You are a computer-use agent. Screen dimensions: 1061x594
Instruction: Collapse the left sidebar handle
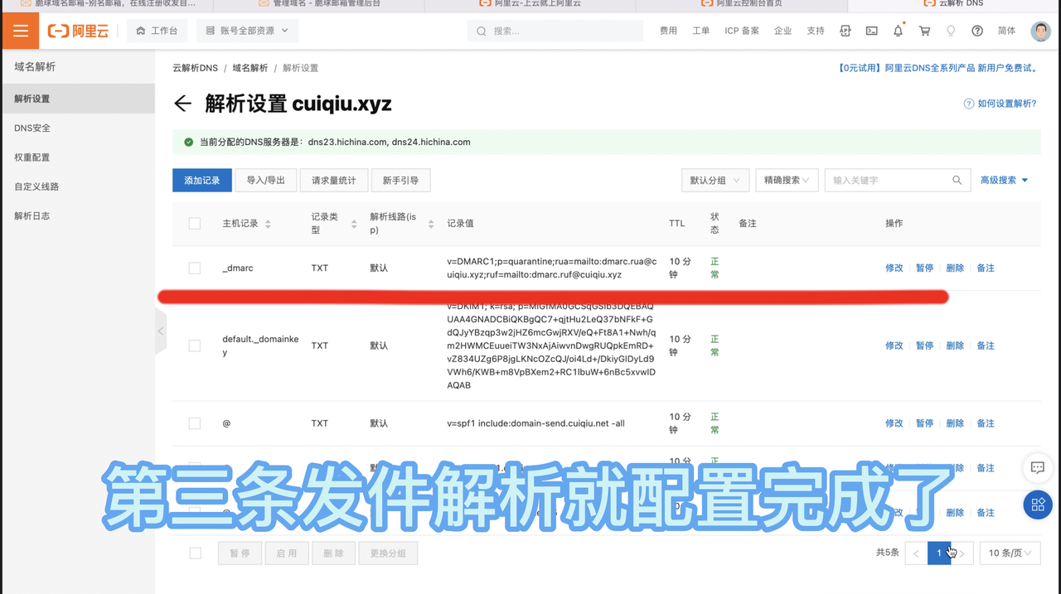161,331
